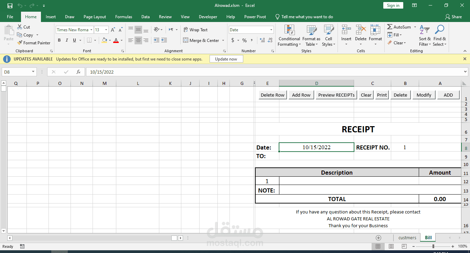
Task: Open the Date number format dropdown
Action: point(271,30)
